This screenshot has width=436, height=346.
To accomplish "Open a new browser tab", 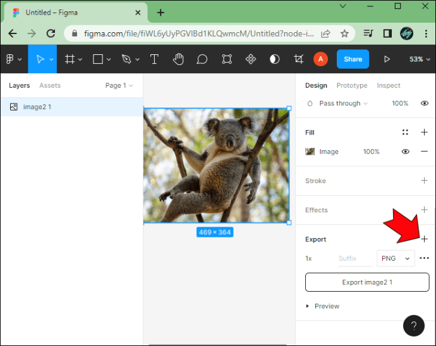I will coord(160,13).
